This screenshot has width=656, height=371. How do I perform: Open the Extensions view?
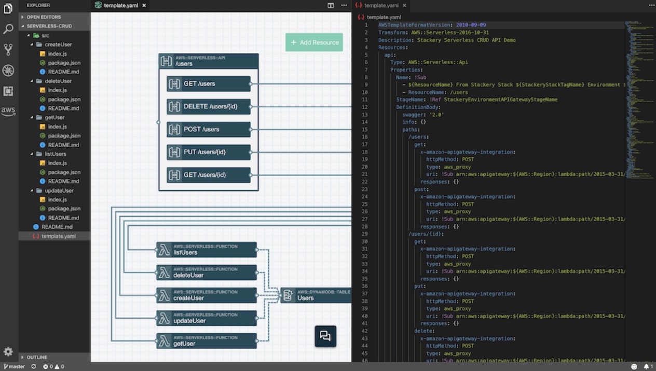(8, 91)
